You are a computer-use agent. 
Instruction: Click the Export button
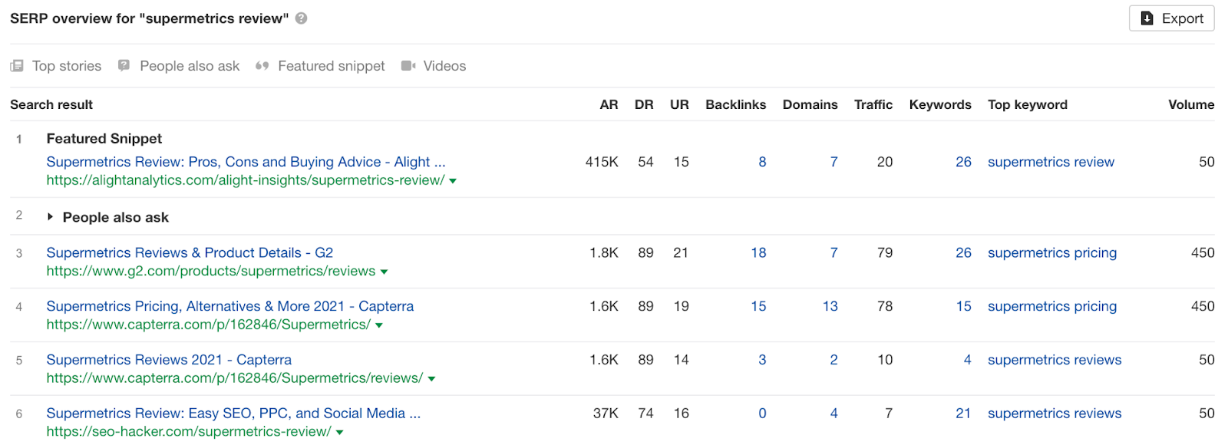(x=1171, y=18)
